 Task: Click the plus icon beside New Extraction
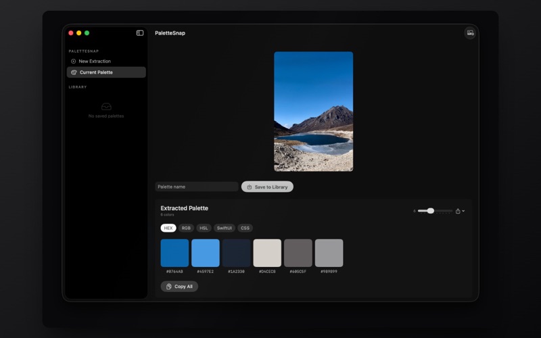(x=73, y=62)
